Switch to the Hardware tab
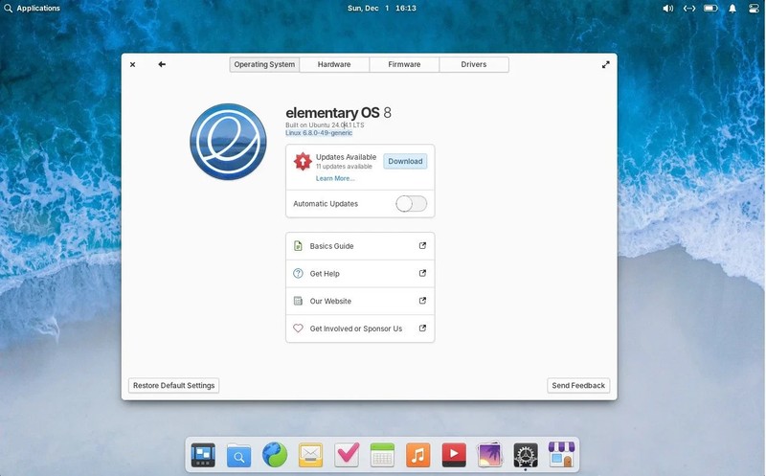Image resolution: width=766 pixels, height=476 pixels. coord(334,64)
